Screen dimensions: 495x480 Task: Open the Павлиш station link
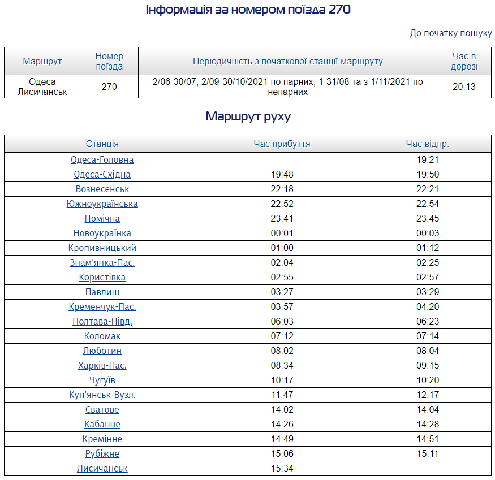coord(102,292)
